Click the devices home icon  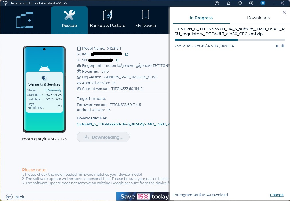pos(25,20)
